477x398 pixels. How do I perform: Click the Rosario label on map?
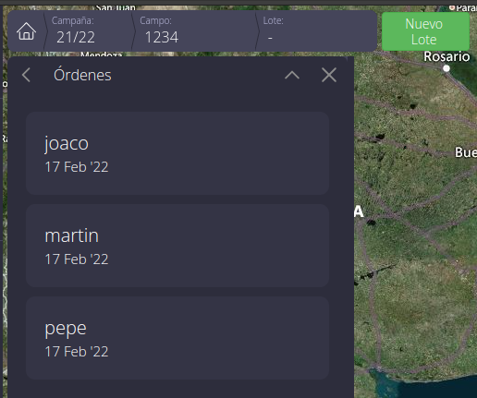446,56
